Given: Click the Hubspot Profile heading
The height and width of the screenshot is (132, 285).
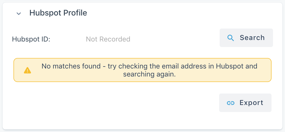Looking at the screenshot, I should point(58,13).
